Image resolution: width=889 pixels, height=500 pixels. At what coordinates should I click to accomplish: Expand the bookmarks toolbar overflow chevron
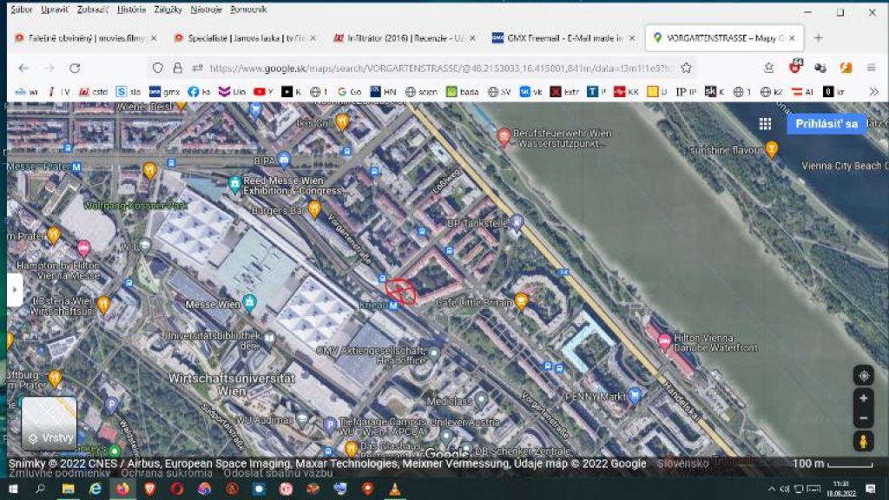point(873,91)
